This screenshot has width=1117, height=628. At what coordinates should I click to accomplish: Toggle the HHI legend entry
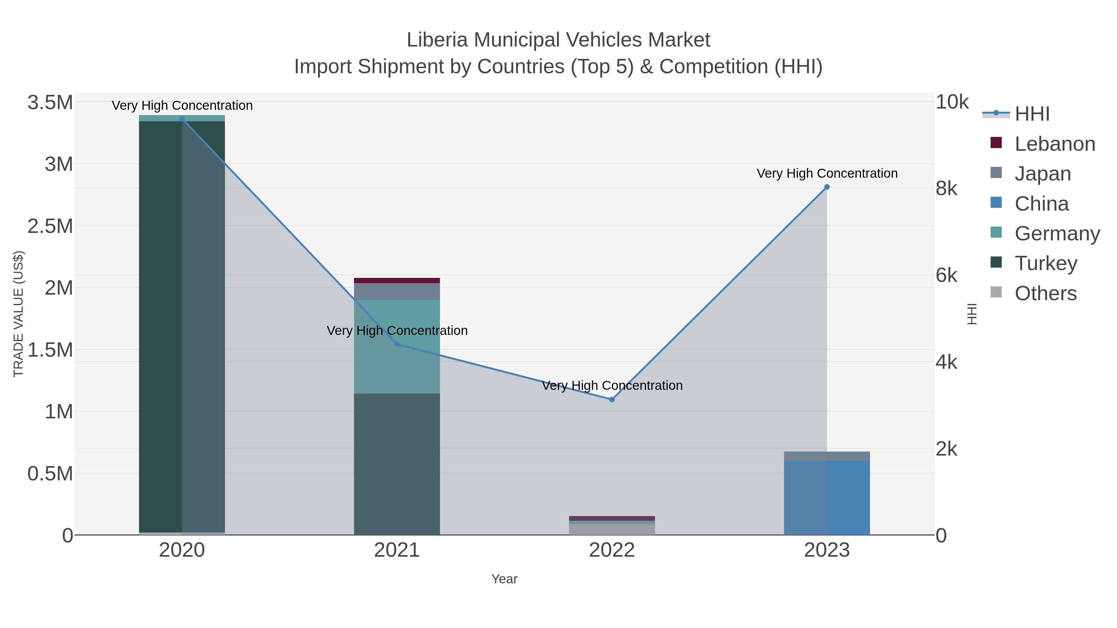coord(1016,114)
